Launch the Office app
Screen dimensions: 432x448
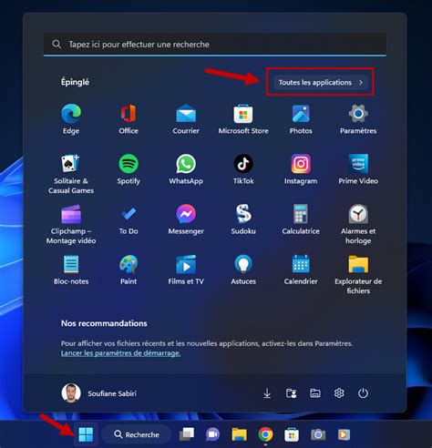(129, 119)
